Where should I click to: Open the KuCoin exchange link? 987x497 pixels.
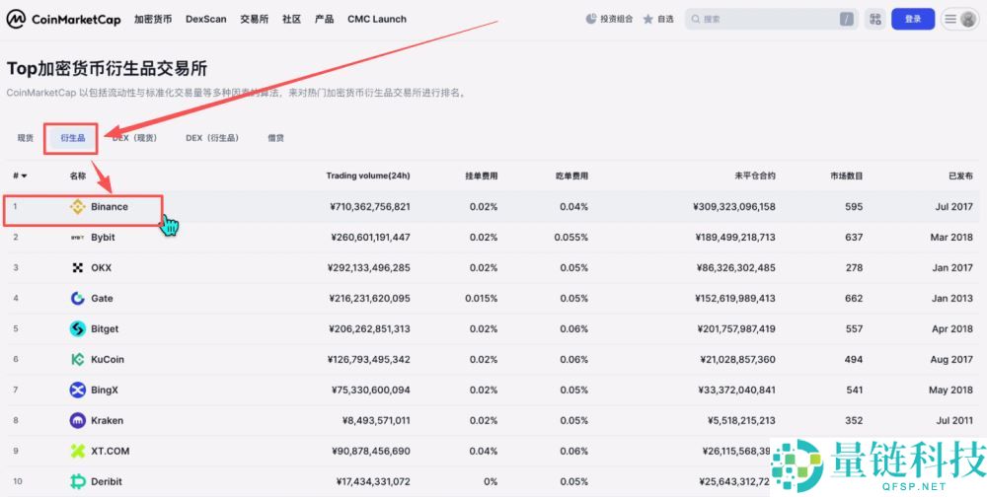coord(107,360)
